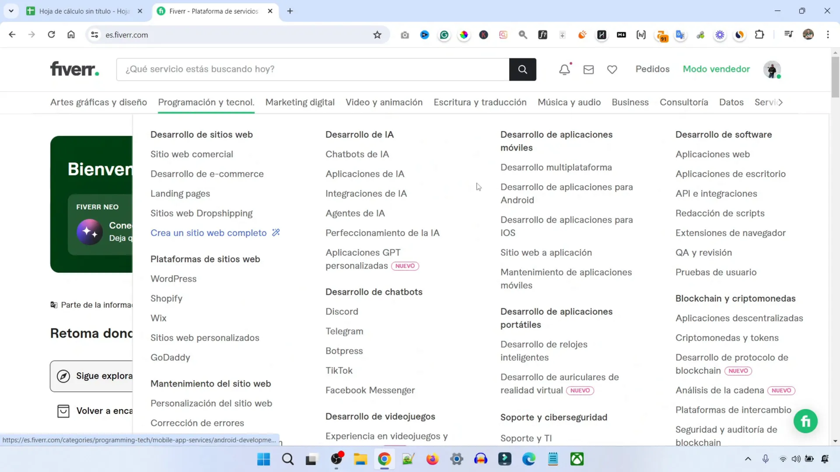Viewport: 840px width, 472px height.
Task: Bookmark the page with the star icon
Action: point(377,35)
